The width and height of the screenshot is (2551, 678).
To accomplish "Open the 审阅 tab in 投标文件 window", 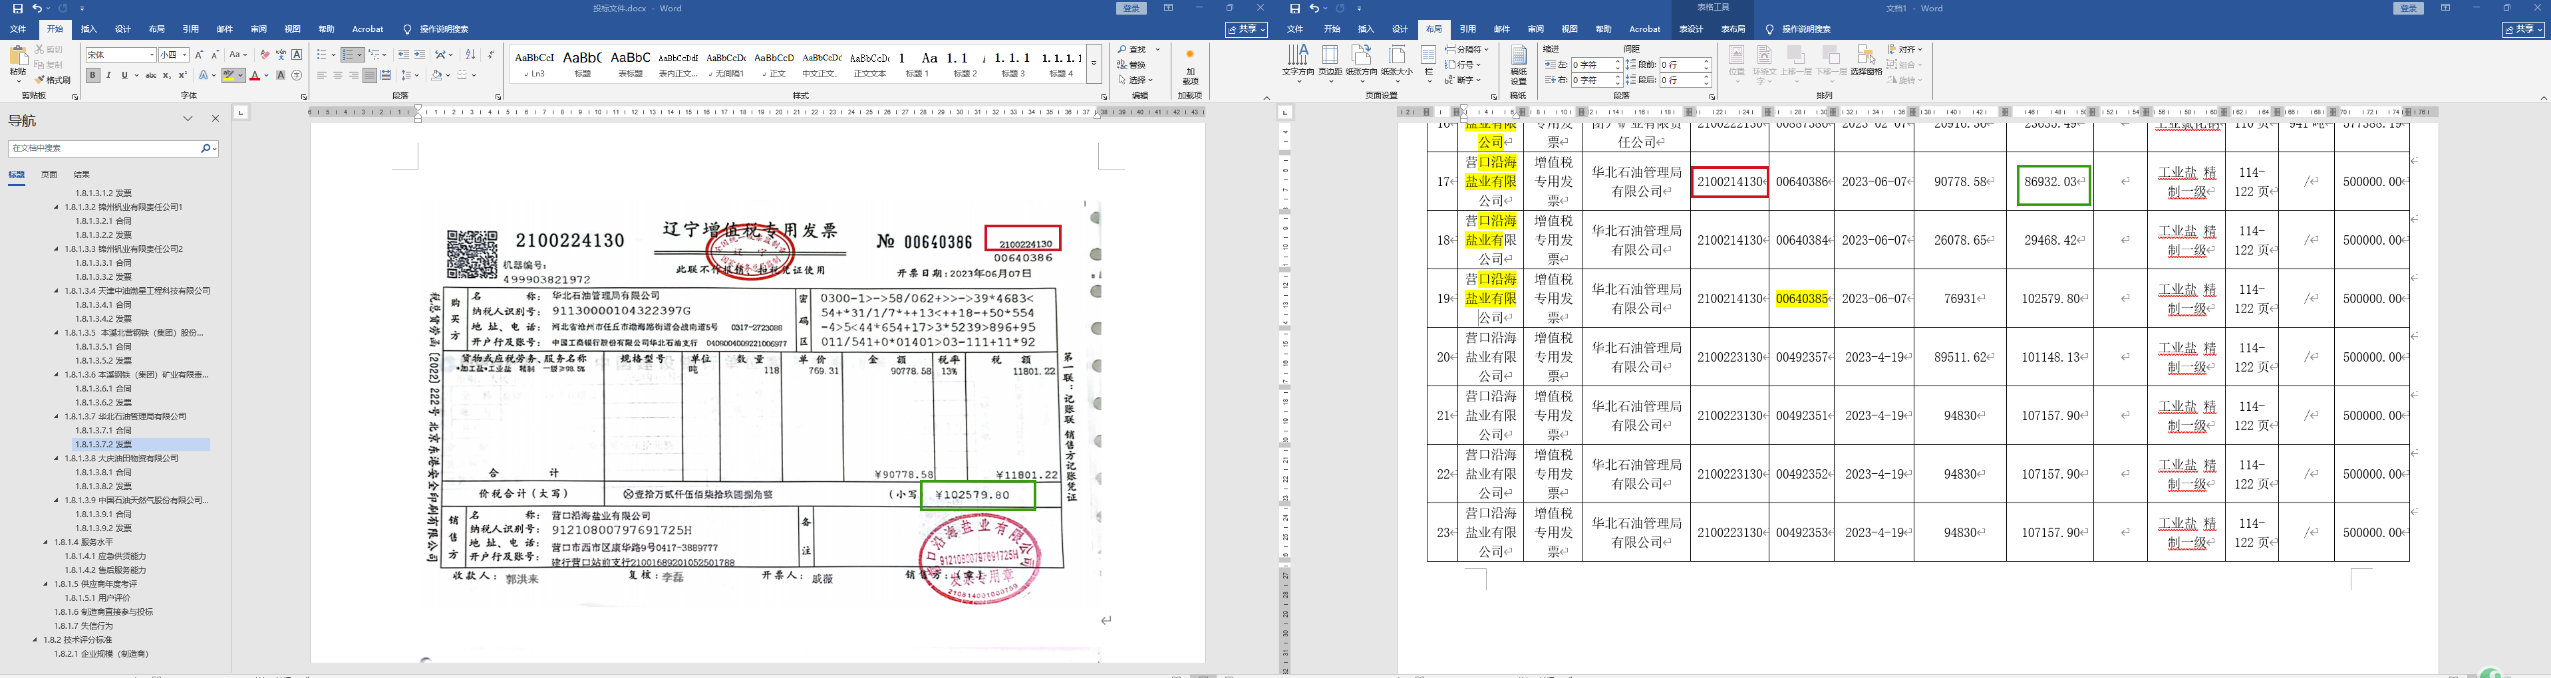I will [x=259, y=30].
